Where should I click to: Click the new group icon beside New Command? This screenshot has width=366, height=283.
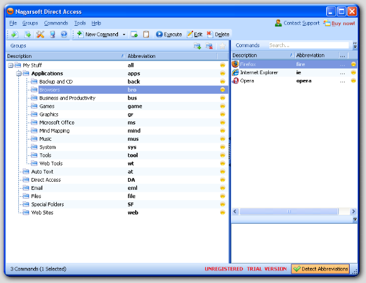[x=134, y=35]
